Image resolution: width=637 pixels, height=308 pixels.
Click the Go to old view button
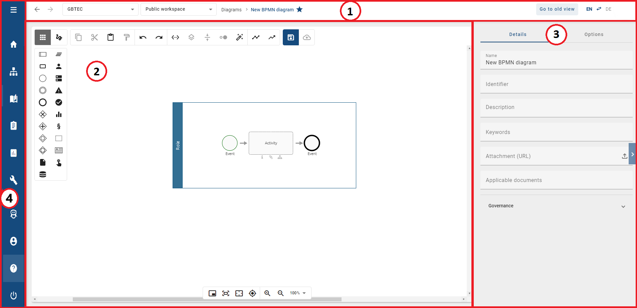pyautogui.click(x=557, y=9)
